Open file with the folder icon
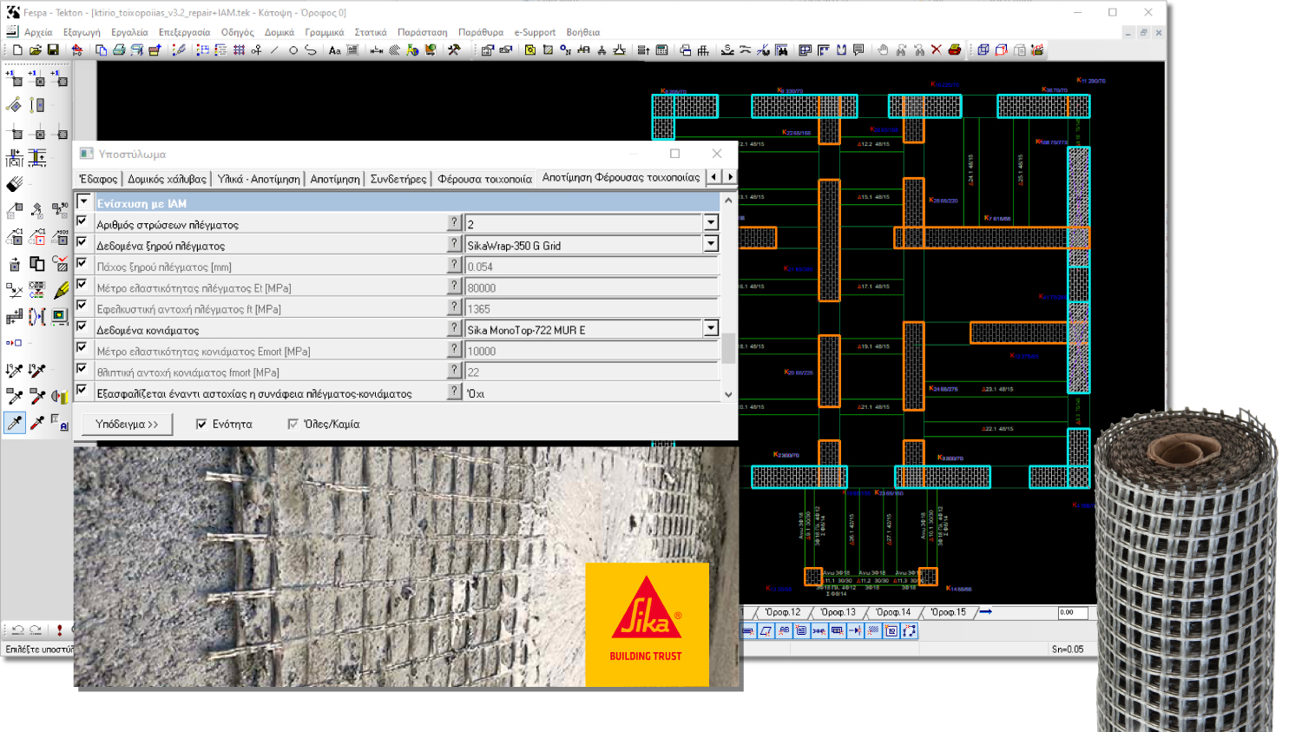Image resolution: width=1302 pixels, height=732 pixels. tap(36, 50)
